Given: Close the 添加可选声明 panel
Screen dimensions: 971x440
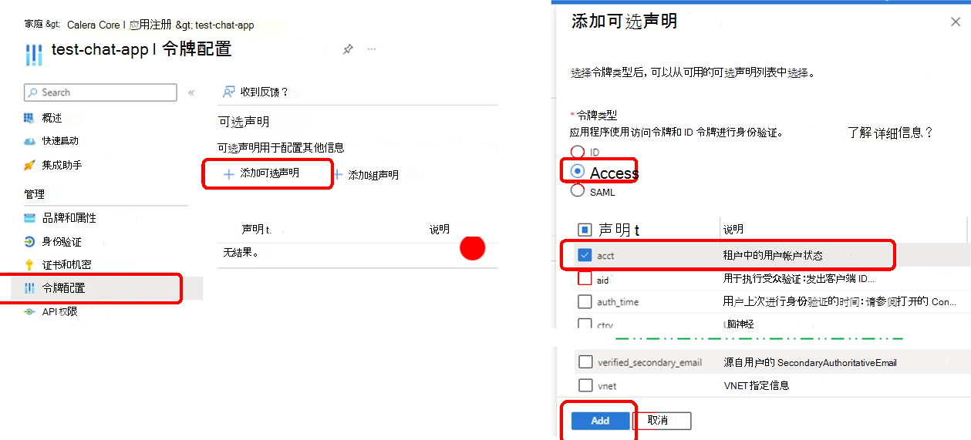Looking at the screenshot, I should click(956, 22).
